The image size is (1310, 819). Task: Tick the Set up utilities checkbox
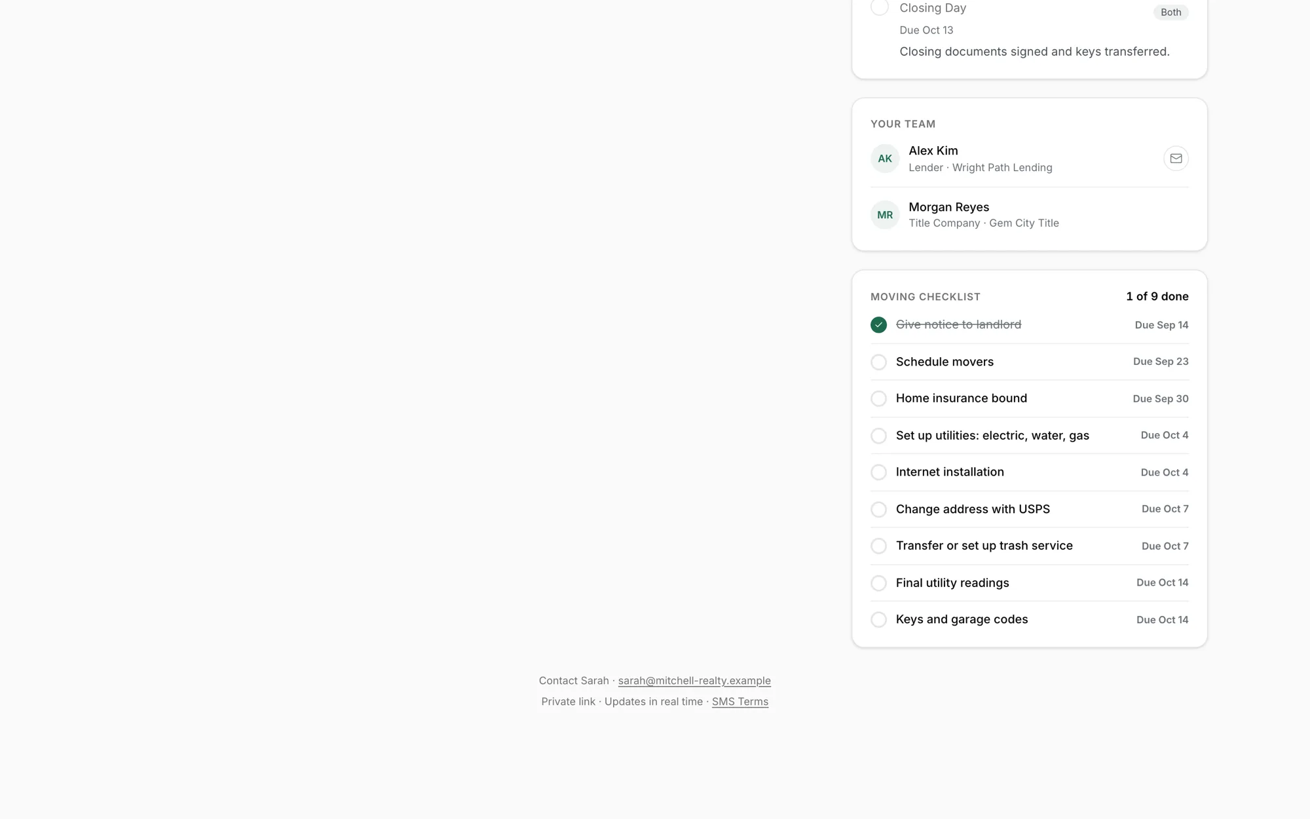[878, 436]
